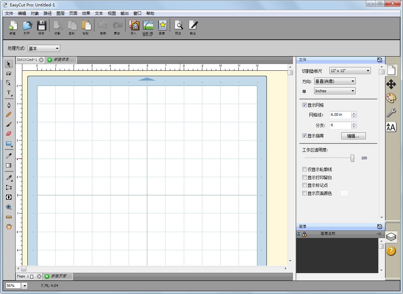
Task: Open the color palette panel icon
Action: (x=391, y=98)
